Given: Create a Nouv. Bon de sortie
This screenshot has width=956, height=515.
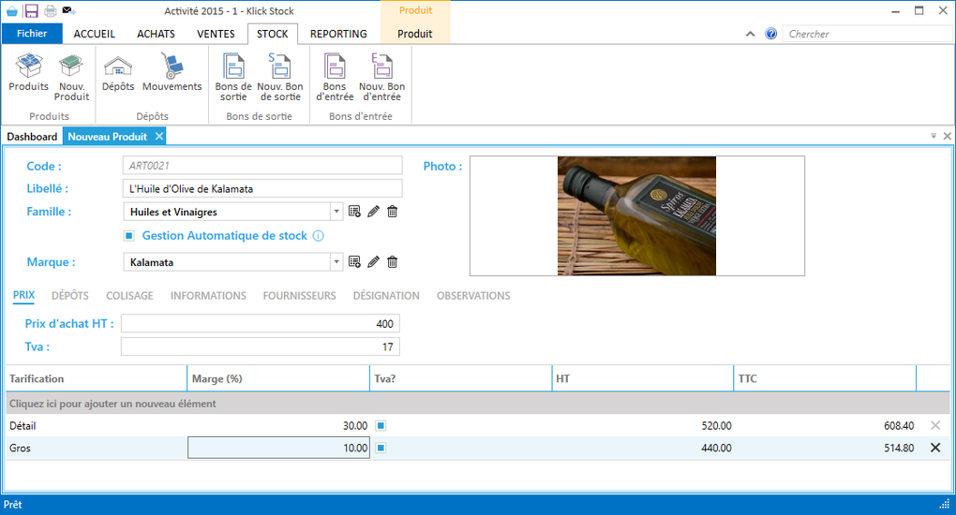Looking at the screenshot, I should coord(280,78).
